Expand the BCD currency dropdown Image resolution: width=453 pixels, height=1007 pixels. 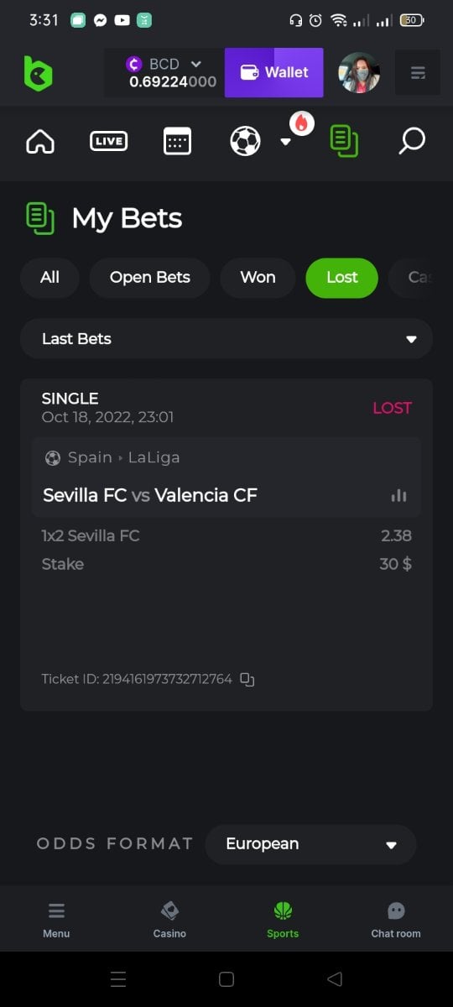(195, 64)
